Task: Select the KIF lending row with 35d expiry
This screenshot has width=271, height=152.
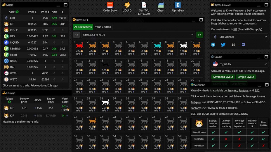Action: pyautogui.click(x=36, y=108)
